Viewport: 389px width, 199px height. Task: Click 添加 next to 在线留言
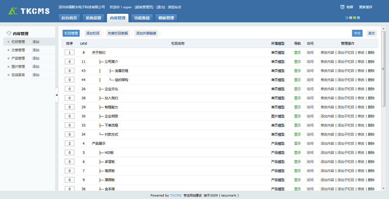coord(36,75)
